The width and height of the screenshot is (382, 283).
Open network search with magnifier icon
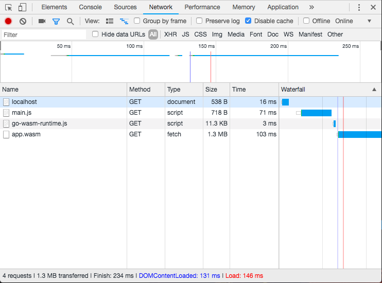70,21
